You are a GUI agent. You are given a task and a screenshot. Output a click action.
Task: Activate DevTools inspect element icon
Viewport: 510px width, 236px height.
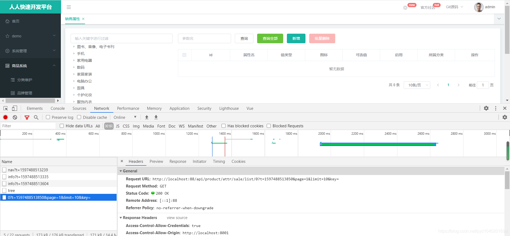coord(6,108)
